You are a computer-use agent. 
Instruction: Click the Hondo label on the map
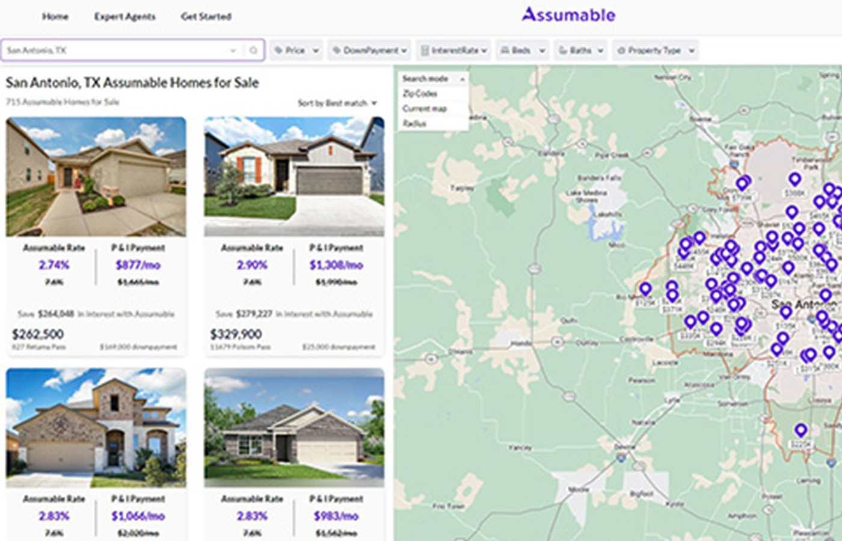pyautogui.click(x=521, y=343)
